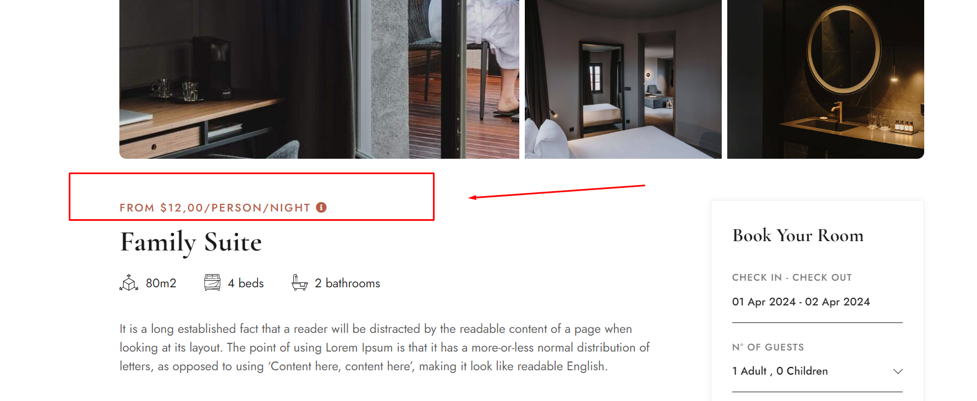Screen dimensions: 977x401
Task: Click the price info icon
Action: tap(321, 207)
